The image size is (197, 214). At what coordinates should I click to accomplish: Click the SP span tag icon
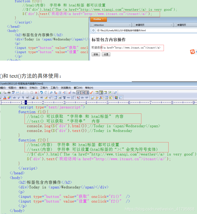87,98
